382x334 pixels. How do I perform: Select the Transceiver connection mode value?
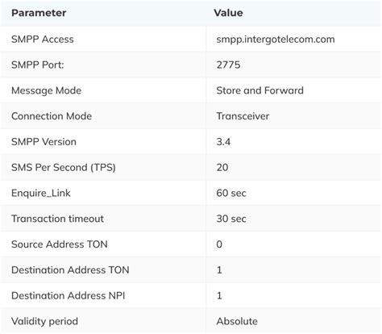click(x=243, y=116)
